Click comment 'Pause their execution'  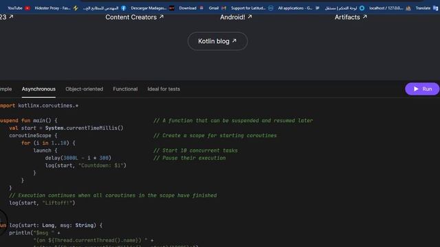coord(190,158)
